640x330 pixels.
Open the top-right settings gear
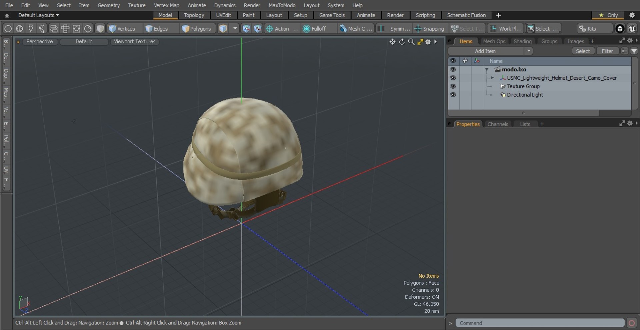(632, 15)
